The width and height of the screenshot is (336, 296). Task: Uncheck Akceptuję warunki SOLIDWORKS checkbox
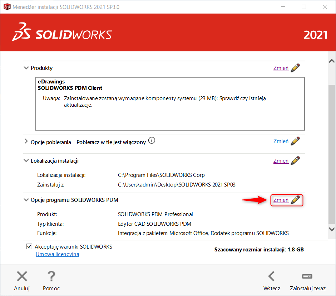tap(29, 246)
